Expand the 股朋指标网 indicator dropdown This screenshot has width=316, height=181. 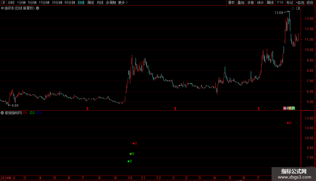(2, 113)
